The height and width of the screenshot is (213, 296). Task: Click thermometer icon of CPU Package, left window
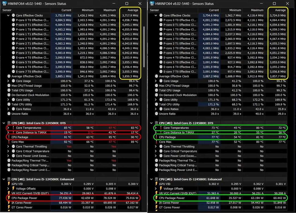9,137
